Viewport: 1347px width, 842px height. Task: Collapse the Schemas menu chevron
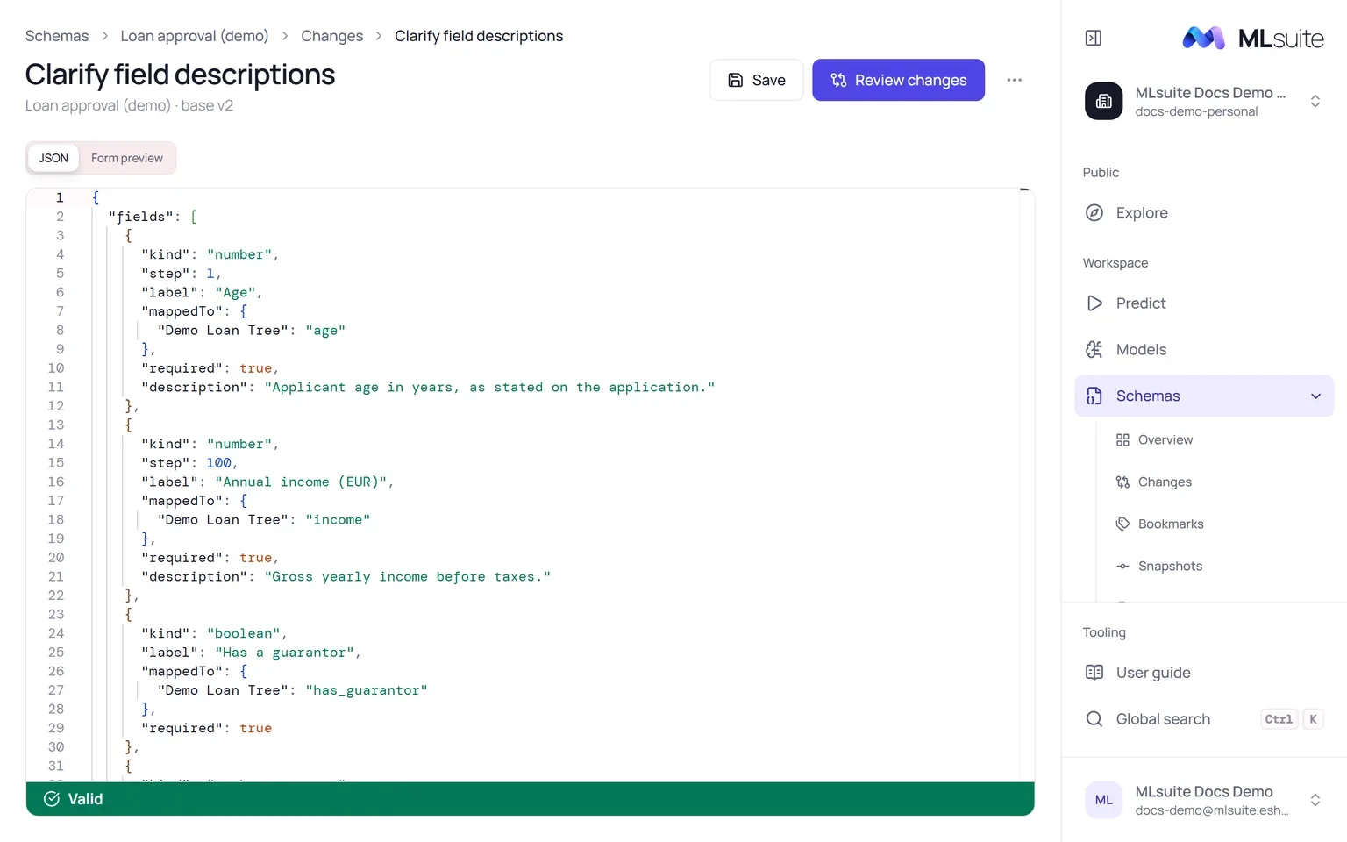pos(1315,396)
